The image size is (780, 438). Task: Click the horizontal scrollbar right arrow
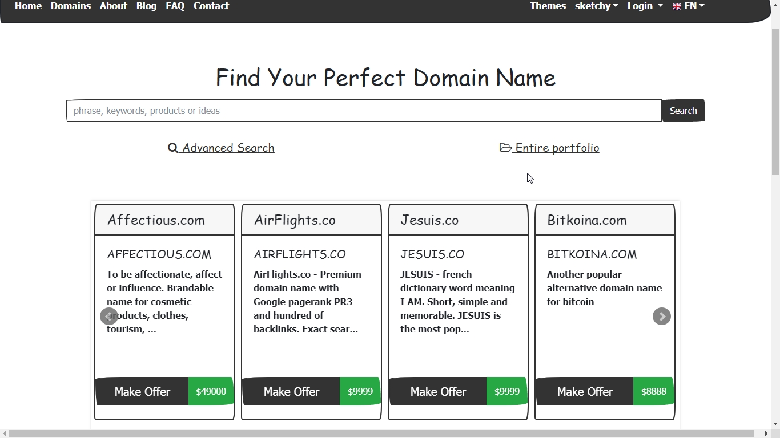pyautogui.click(x=766, y=434)
